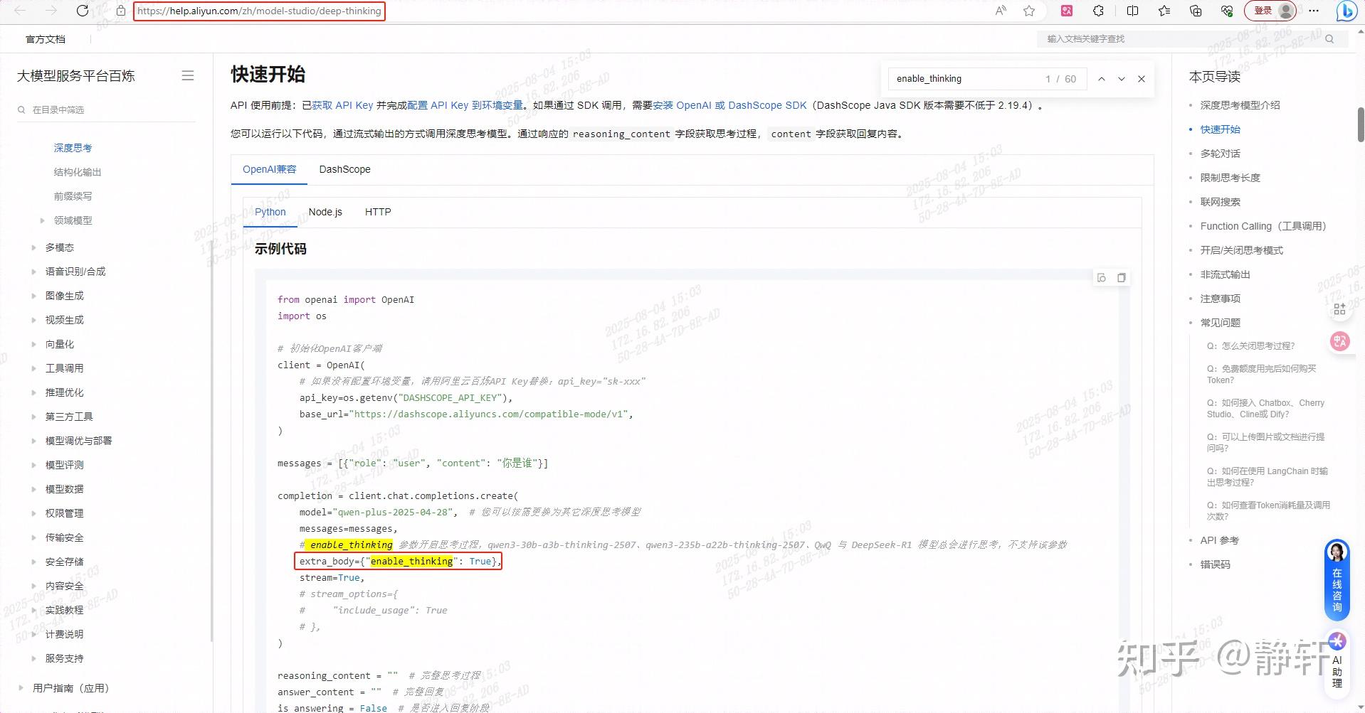The width and height of the screenshot is (1365, 713).
Task: Open the in-page document search icon
Action: click(x=1329, y=39)
